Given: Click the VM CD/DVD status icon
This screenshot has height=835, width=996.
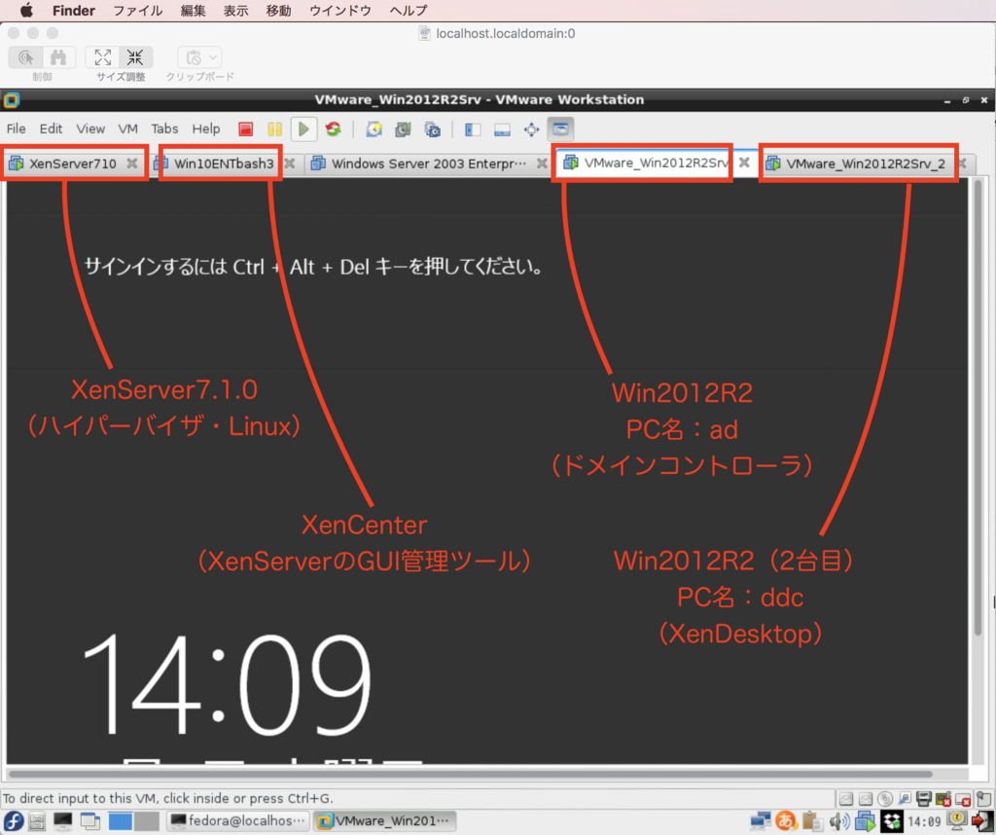Looking at the screenshot, I should pyautogui.click(x=885, y=799).
